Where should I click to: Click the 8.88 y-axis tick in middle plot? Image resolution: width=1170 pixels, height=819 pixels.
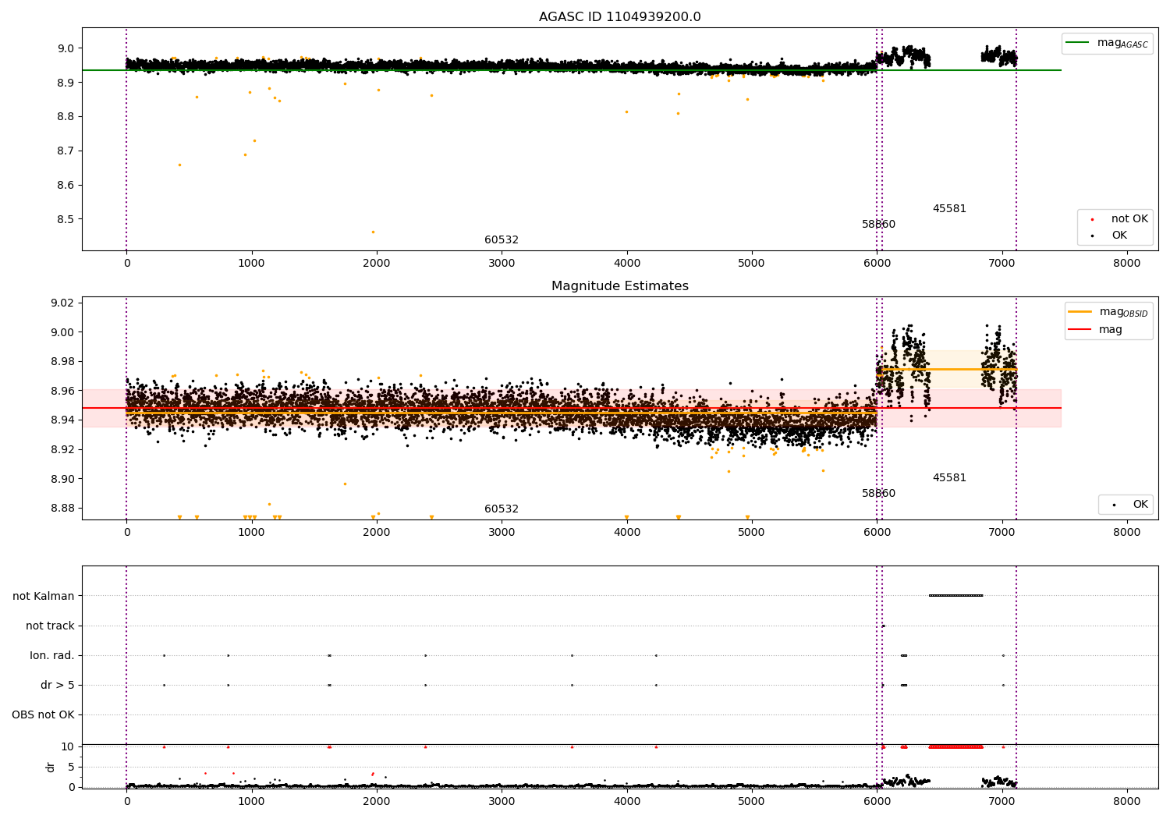(x=62, y=509)
